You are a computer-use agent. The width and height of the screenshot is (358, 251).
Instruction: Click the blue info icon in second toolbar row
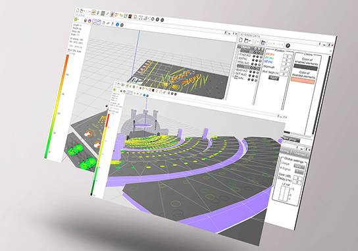point(117,24)
